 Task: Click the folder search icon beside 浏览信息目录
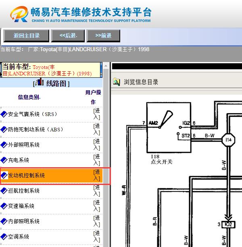[117, 82]
